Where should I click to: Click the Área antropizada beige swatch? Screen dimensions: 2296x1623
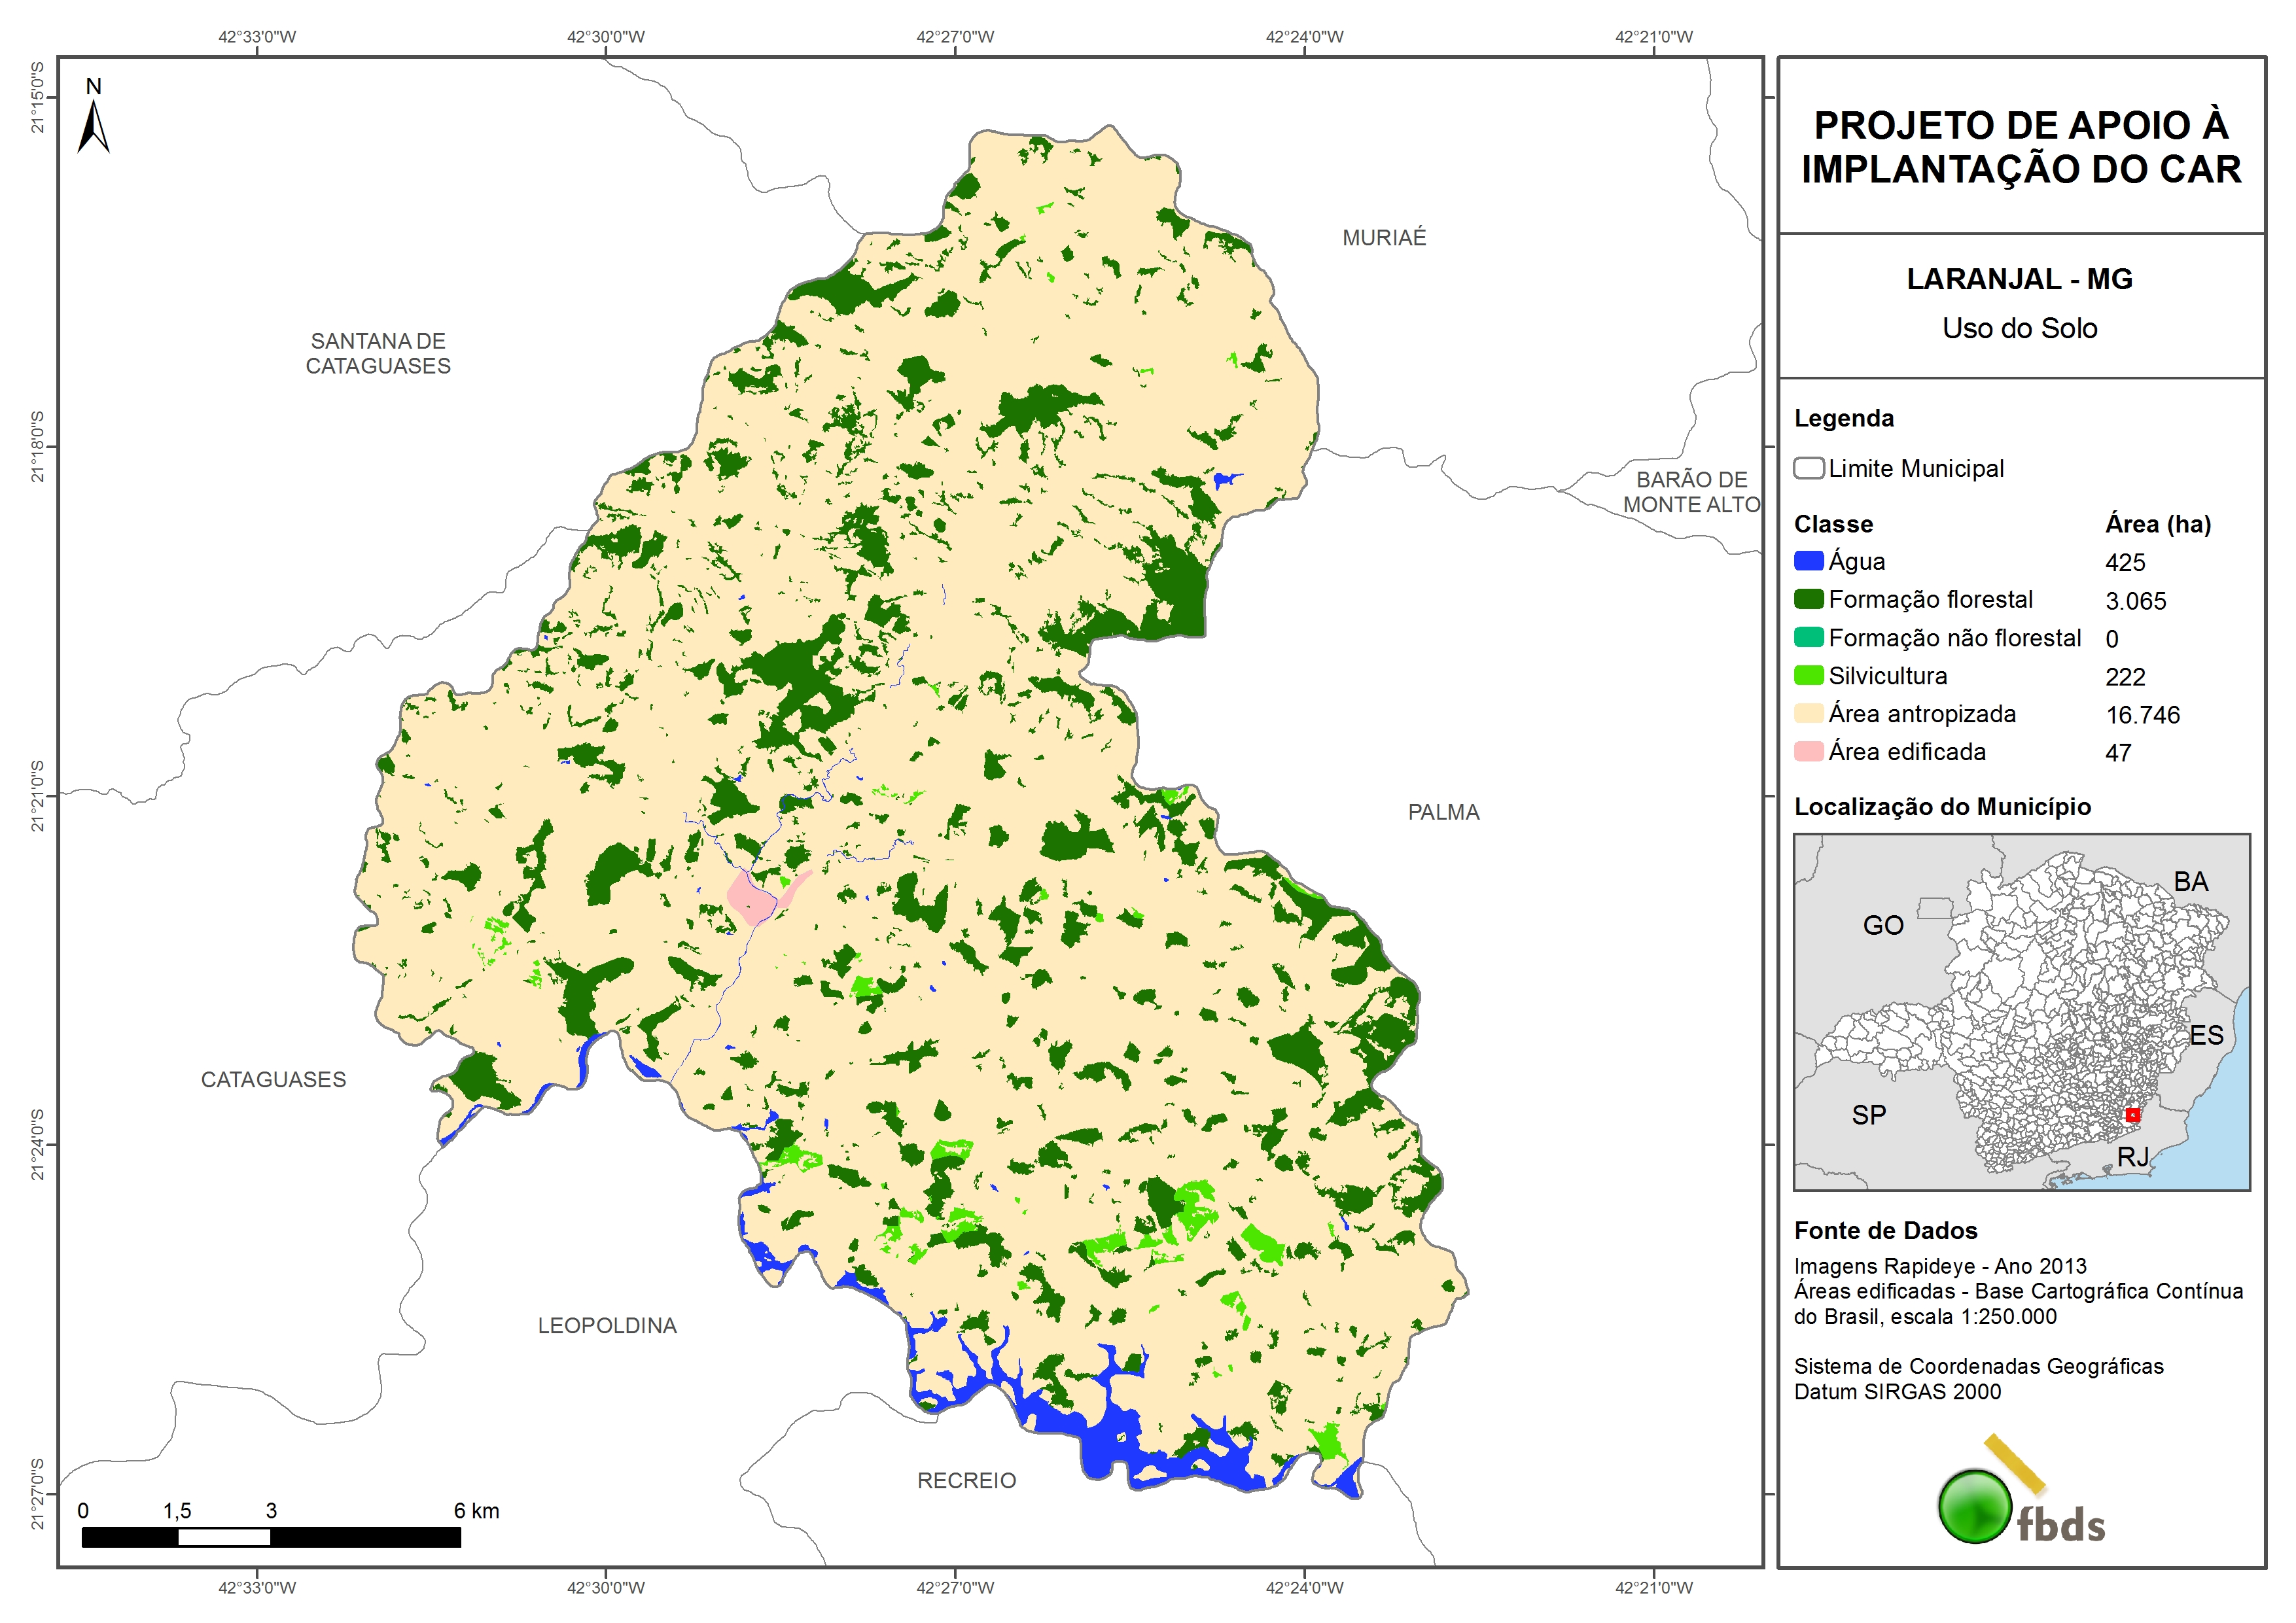(x=1808, y=713)
